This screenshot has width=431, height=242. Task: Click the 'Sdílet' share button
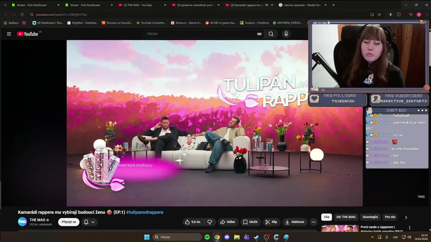pos(227,222)
